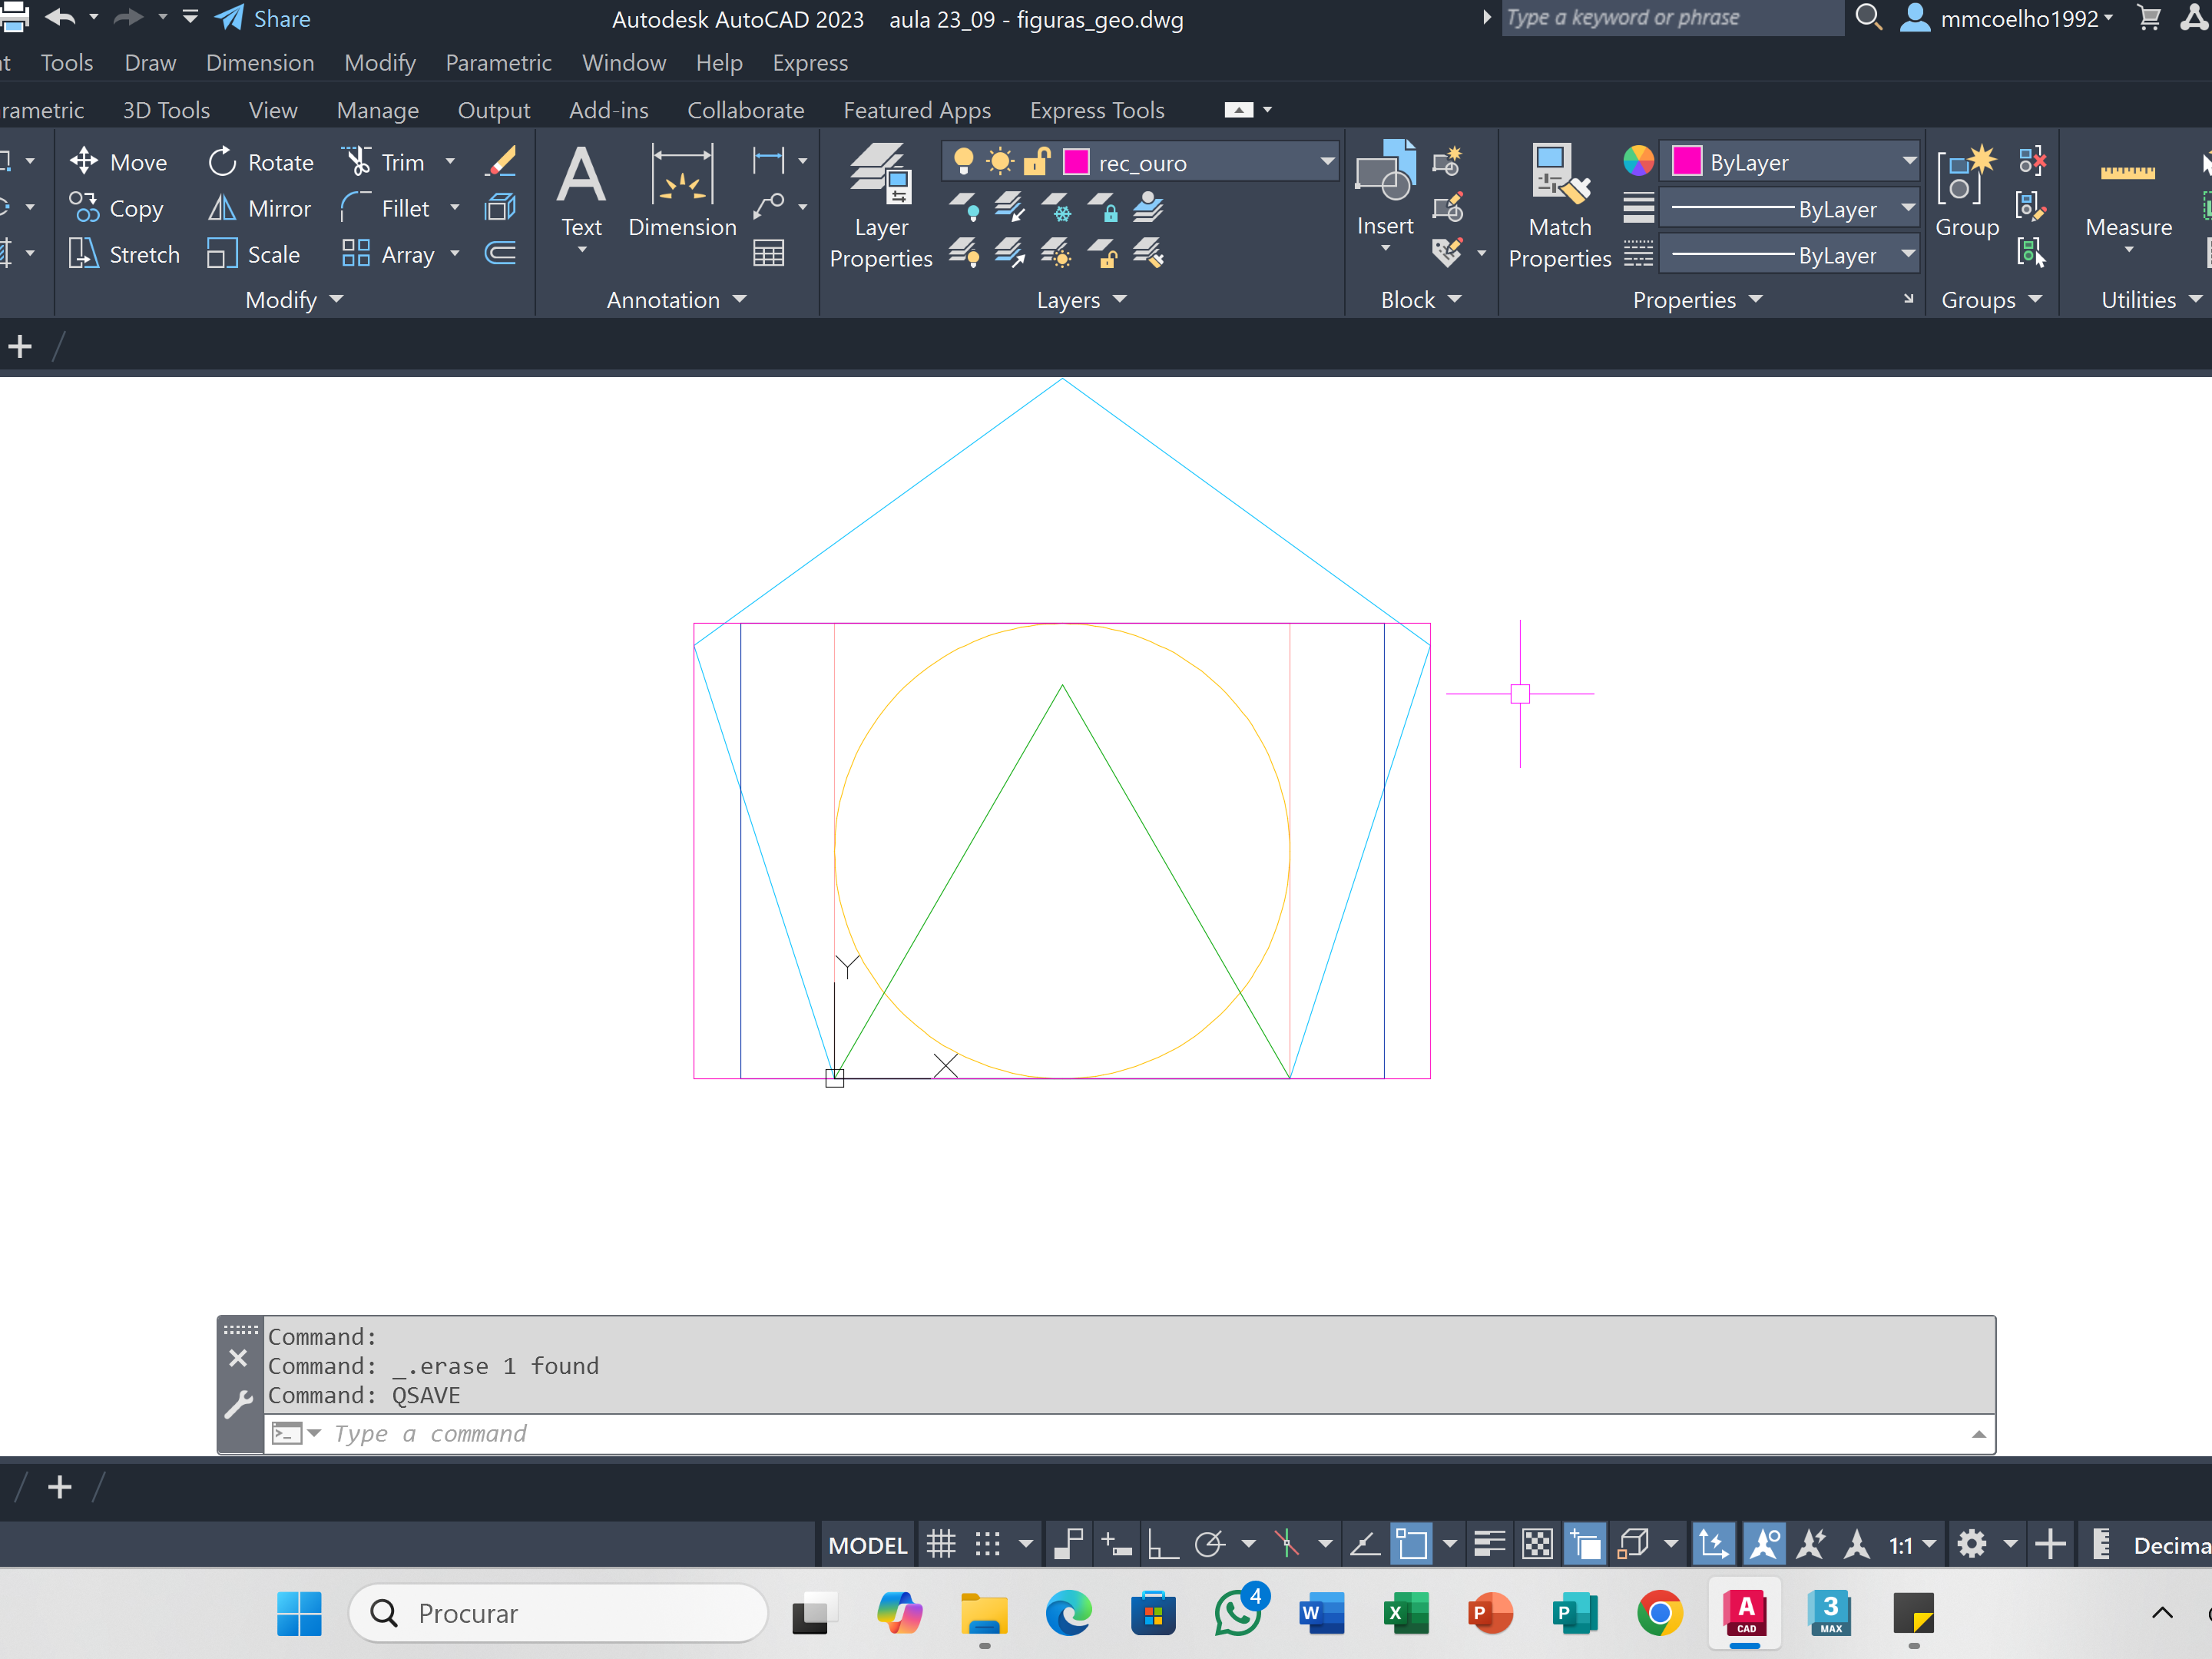Click the Type a command input field
This screenshot has width=2212, height=1659.
[x=1100, y=1434]
